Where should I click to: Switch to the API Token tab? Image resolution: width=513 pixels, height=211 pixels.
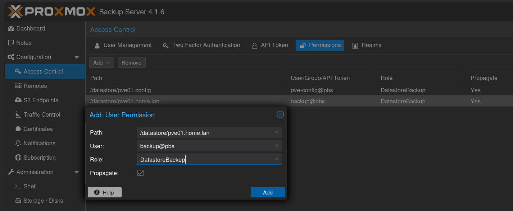[270, 45]
